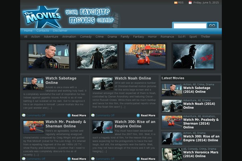Click the comment bubble icon under 300: Rise of an Empire
This screenshot has width=242, height=161.
93,159
